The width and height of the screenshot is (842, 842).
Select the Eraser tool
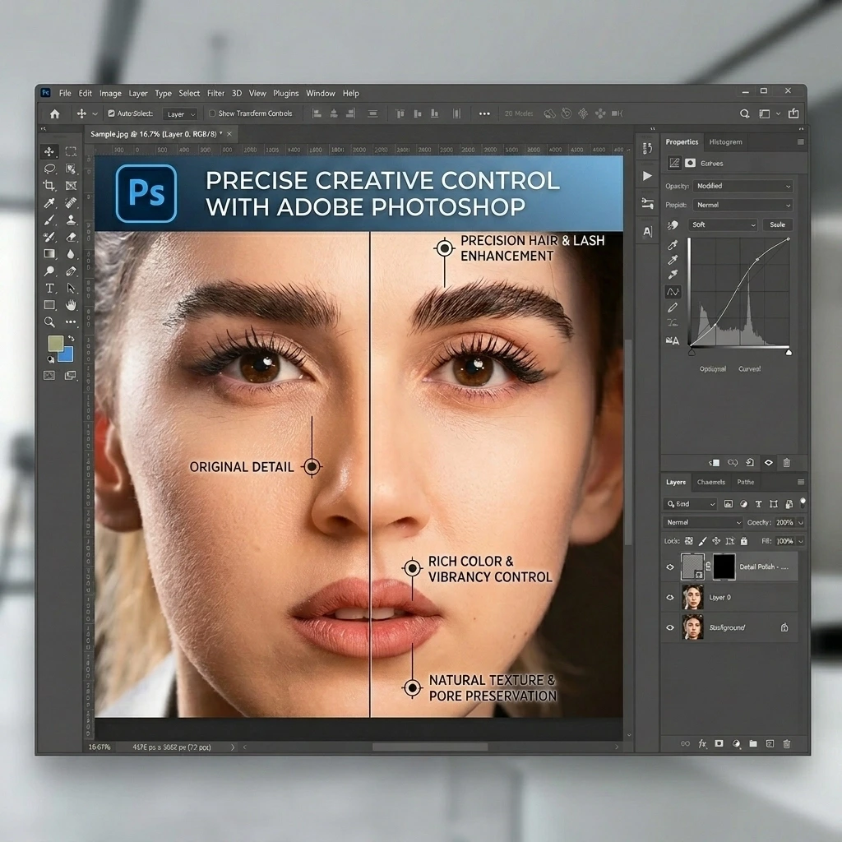[71, 237]
